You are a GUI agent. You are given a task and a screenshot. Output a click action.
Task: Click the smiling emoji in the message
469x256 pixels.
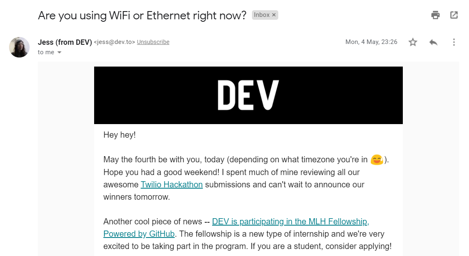377,159
